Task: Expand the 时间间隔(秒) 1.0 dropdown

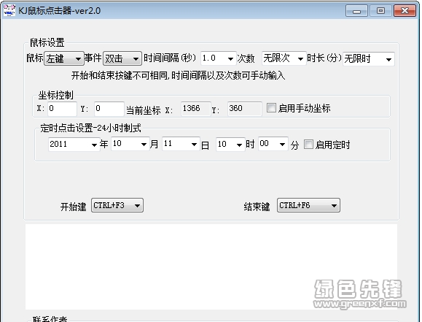Action: point(218,58)
